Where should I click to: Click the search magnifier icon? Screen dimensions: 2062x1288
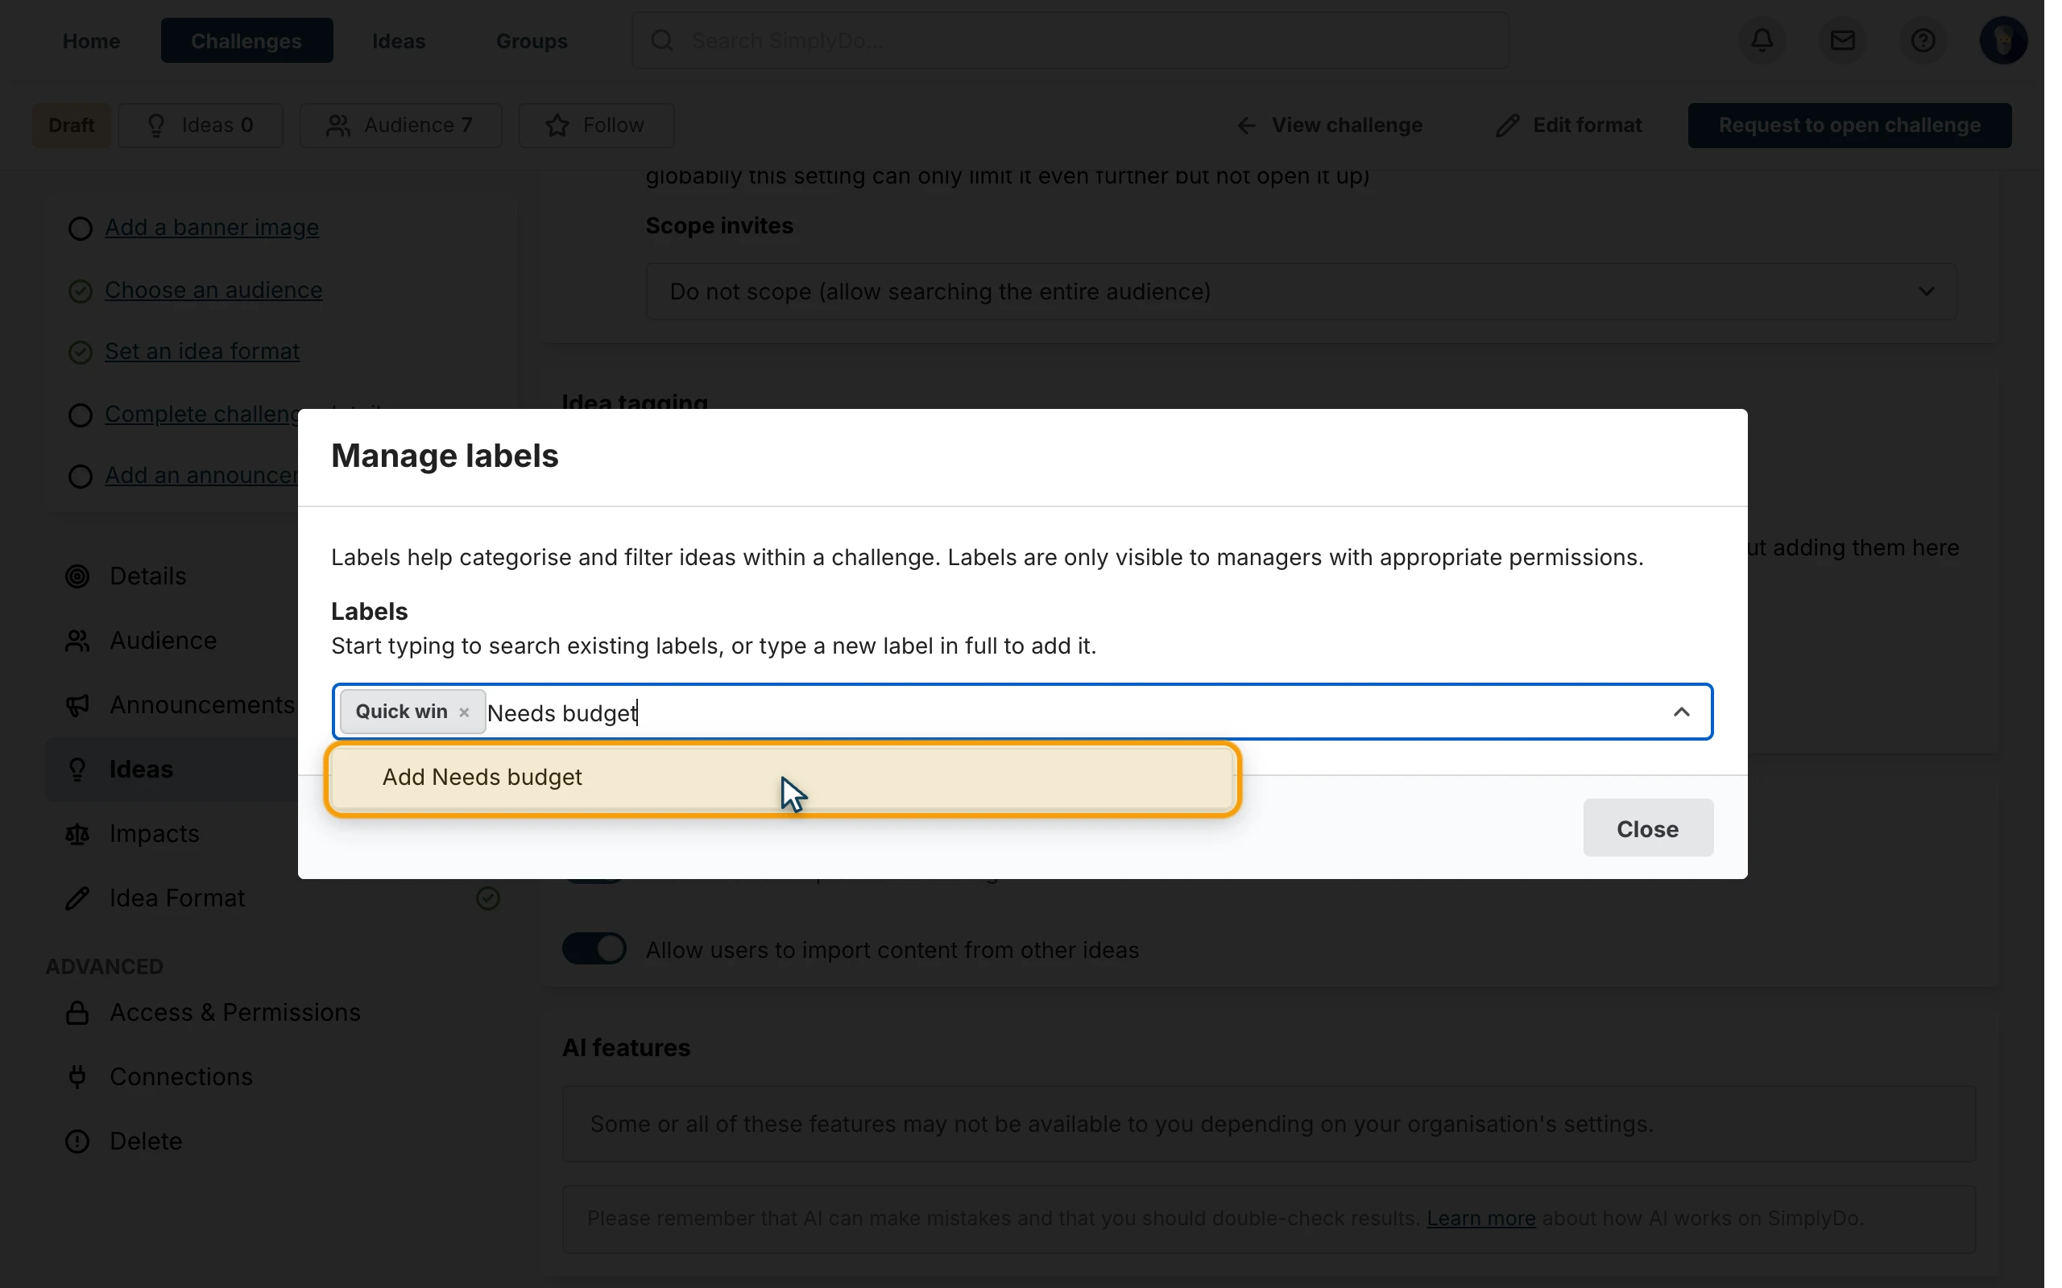[x=662, y=40]
